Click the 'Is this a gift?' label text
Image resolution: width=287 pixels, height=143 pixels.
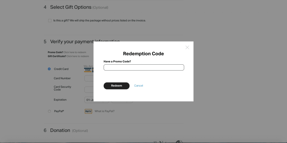click(99, 20)
